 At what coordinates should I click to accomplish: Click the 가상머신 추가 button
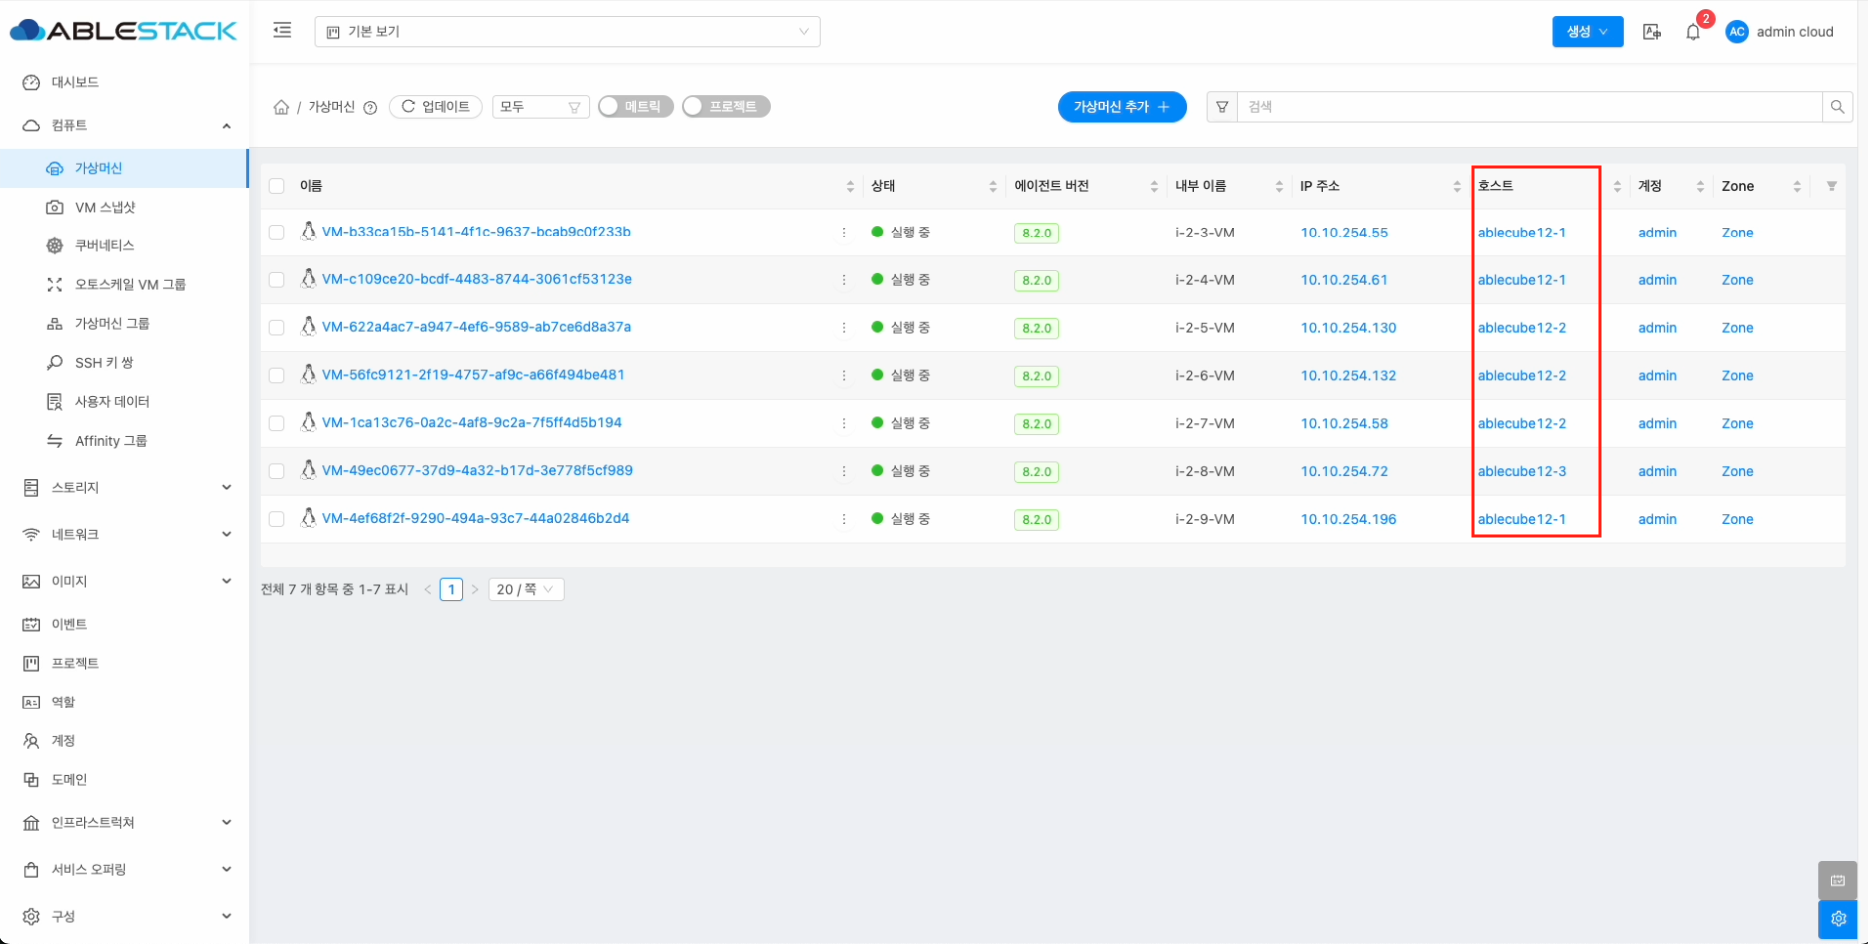coord(1121,107)
